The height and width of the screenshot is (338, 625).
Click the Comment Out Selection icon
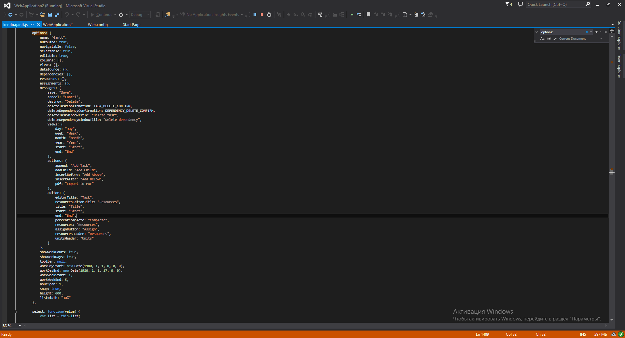[x=352, y=15]
